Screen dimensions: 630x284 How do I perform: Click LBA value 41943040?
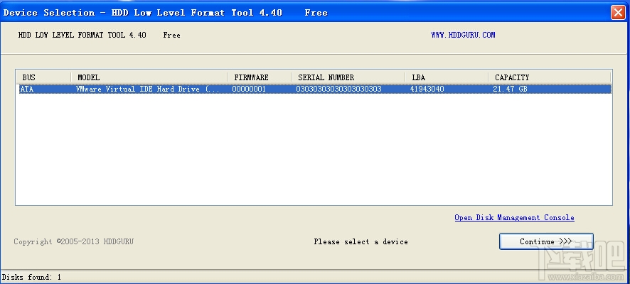pos(427,89)
